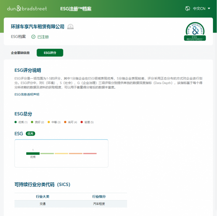Click the 优秀 badge next to ESG
Screen dimensions: 217x216
point(30,134)
